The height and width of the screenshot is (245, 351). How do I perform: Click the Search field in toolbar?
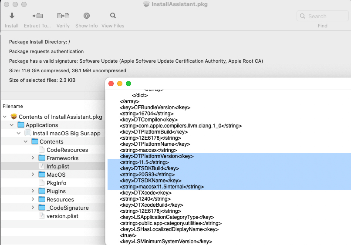pos(322,16)
